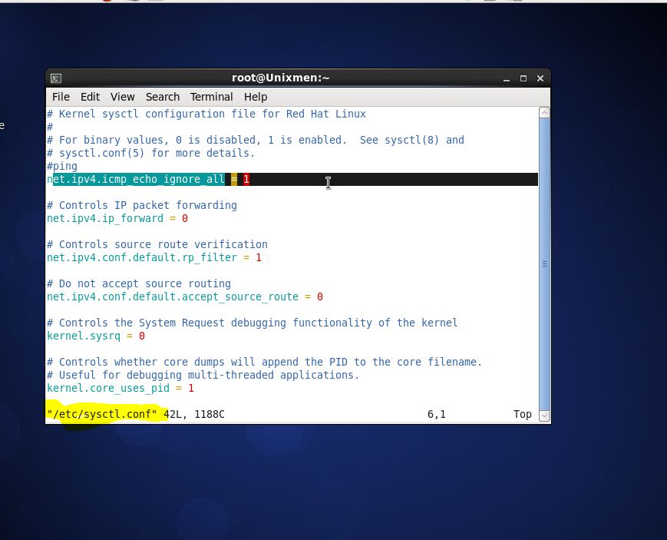Open the File menu
The image size is (667, 540).
tap(61, 97)
